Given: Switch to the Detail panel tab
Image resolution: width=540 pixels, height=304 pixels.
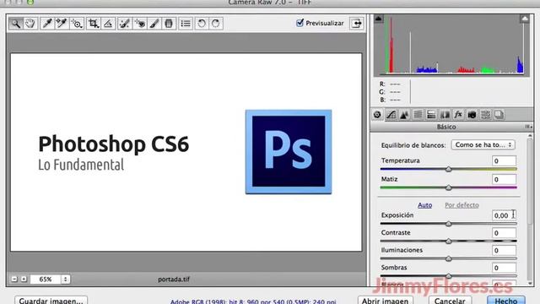Looking at the screenshot, I should click(x=404, y=115).
